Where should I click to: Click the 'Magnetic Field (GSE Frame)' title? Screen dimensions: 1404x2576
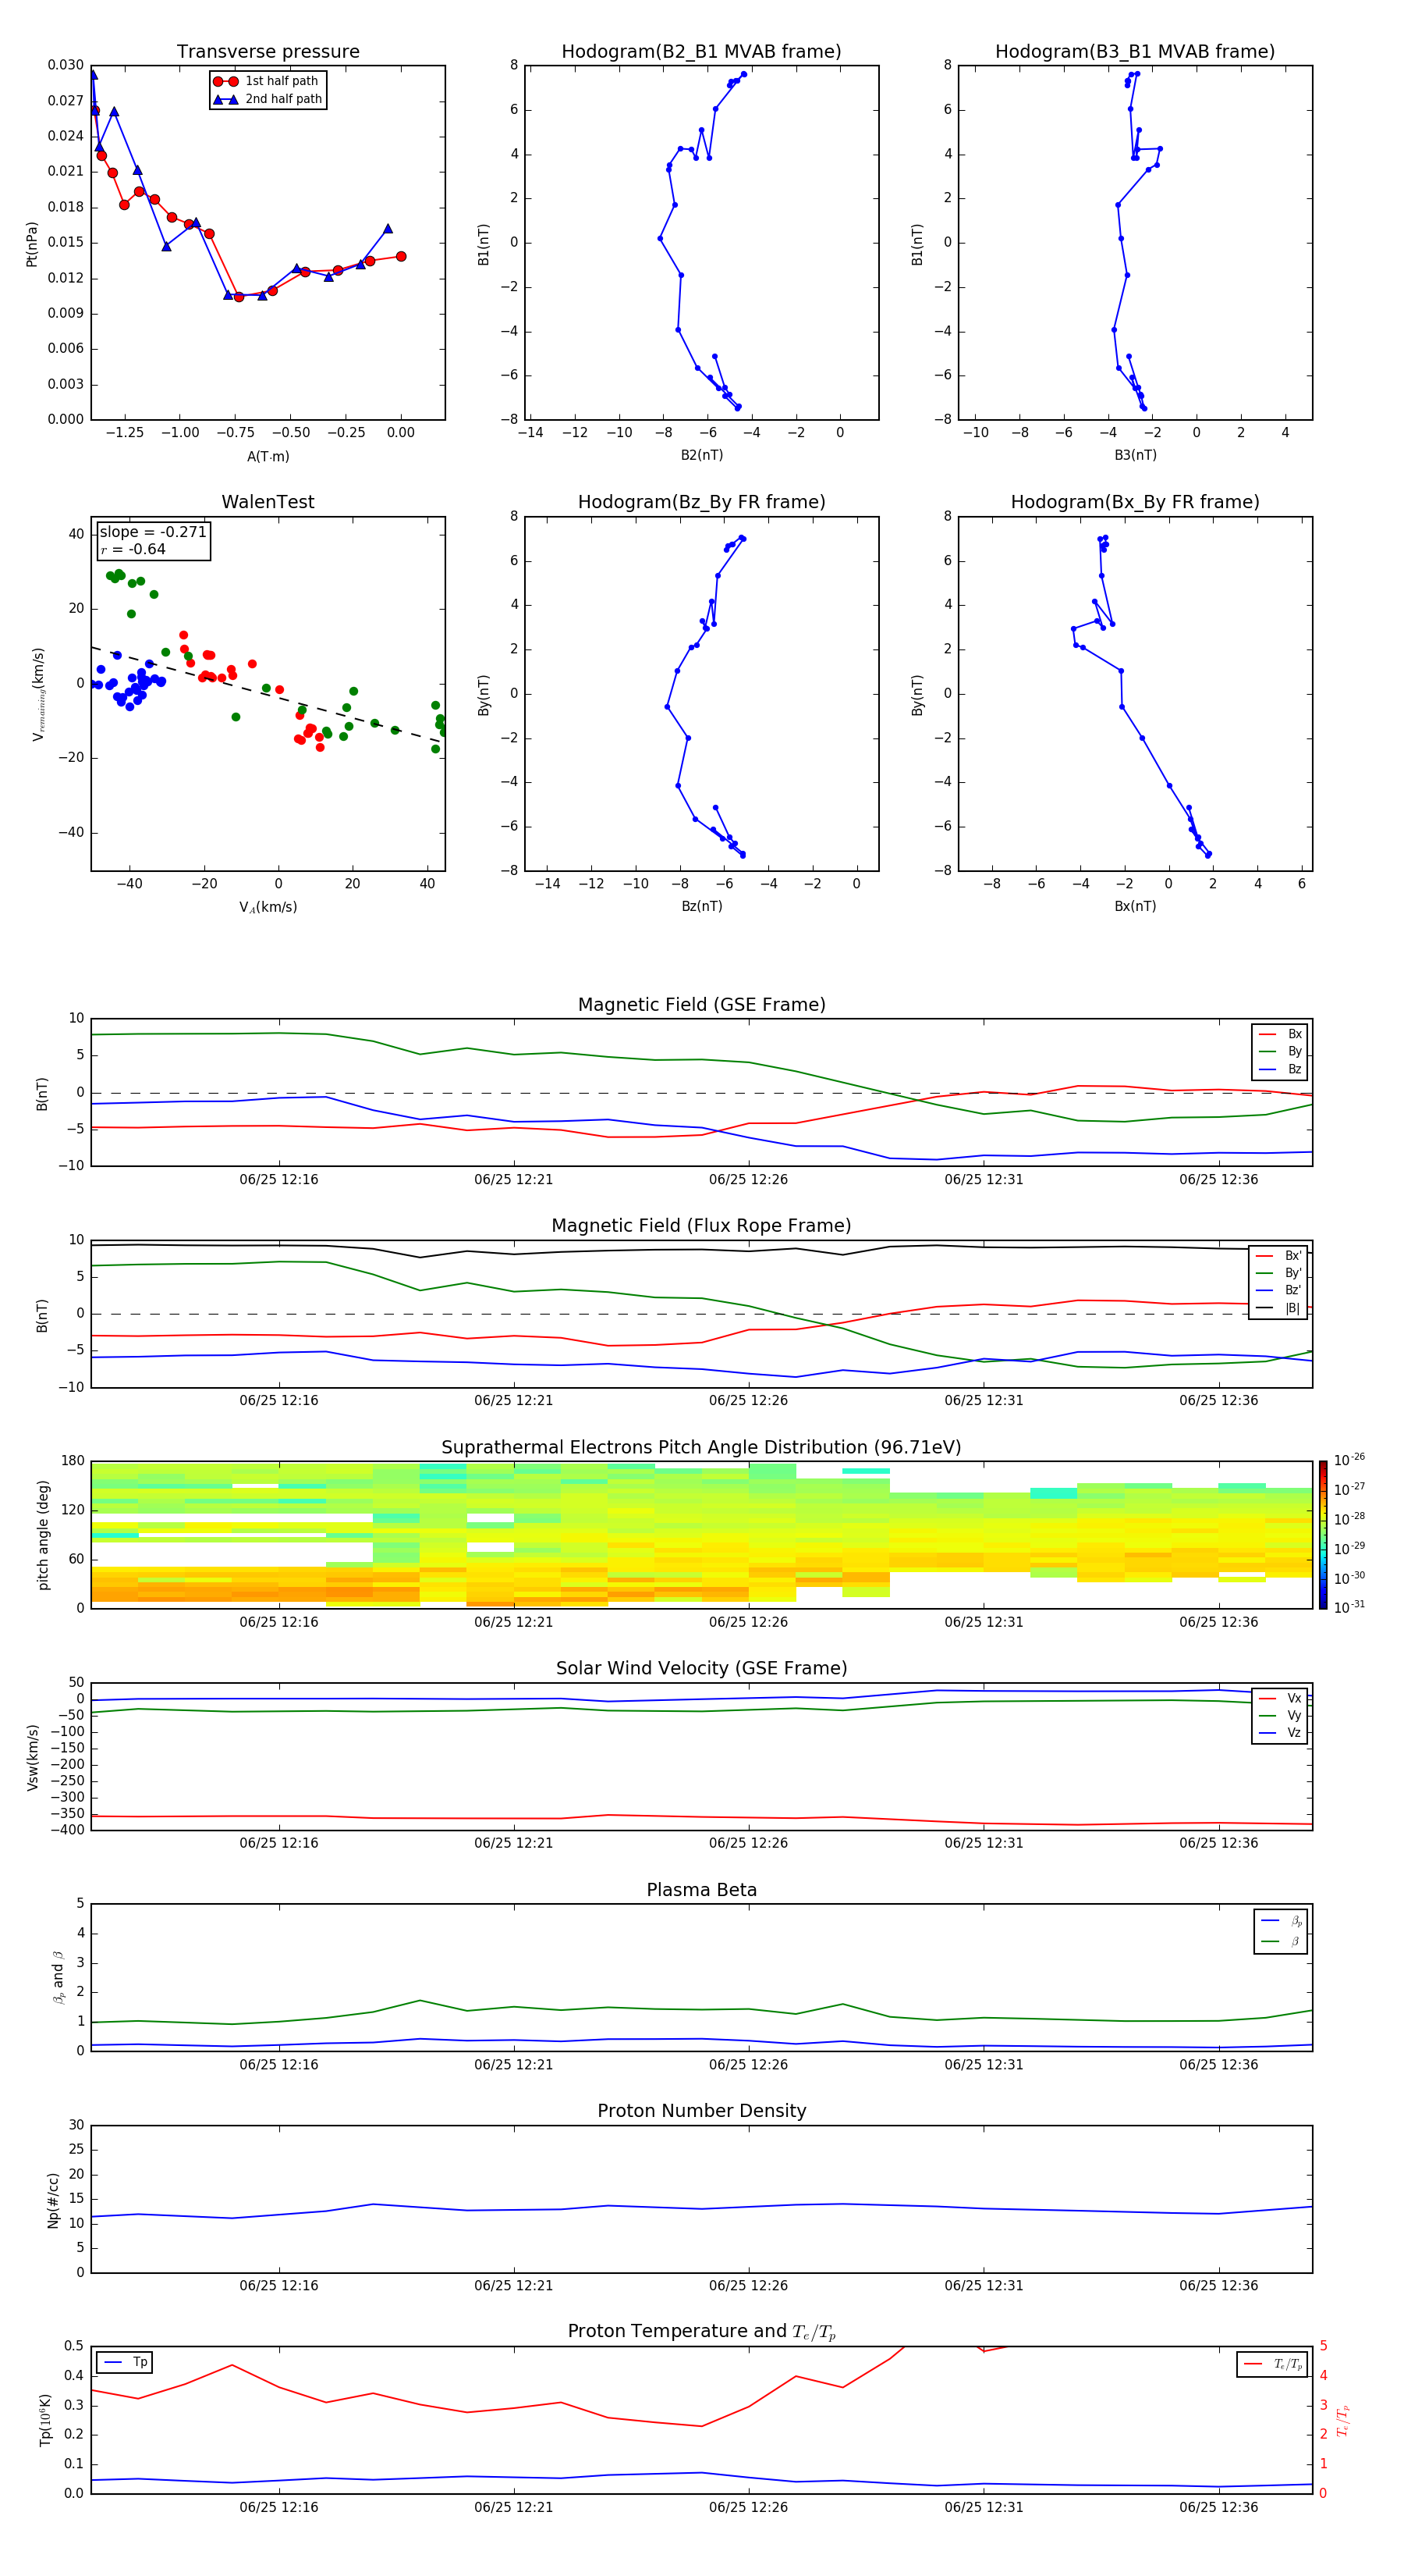point(701,1005)
